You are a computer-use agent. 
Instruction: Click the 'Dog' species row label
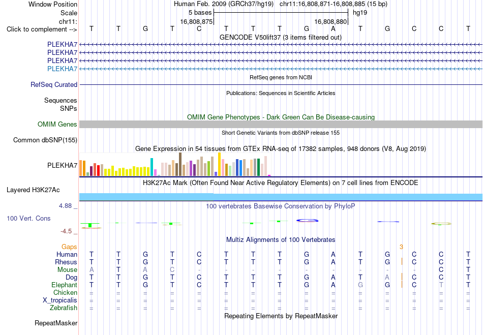pyautogui.click(x=71, y=278)
